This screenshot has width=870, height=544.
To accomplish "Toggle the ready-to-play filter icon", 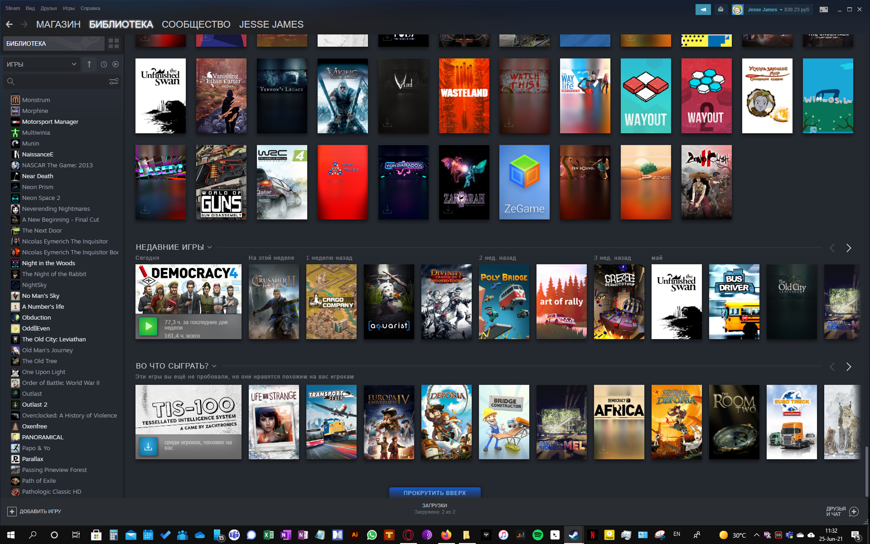I will (116, 64).
